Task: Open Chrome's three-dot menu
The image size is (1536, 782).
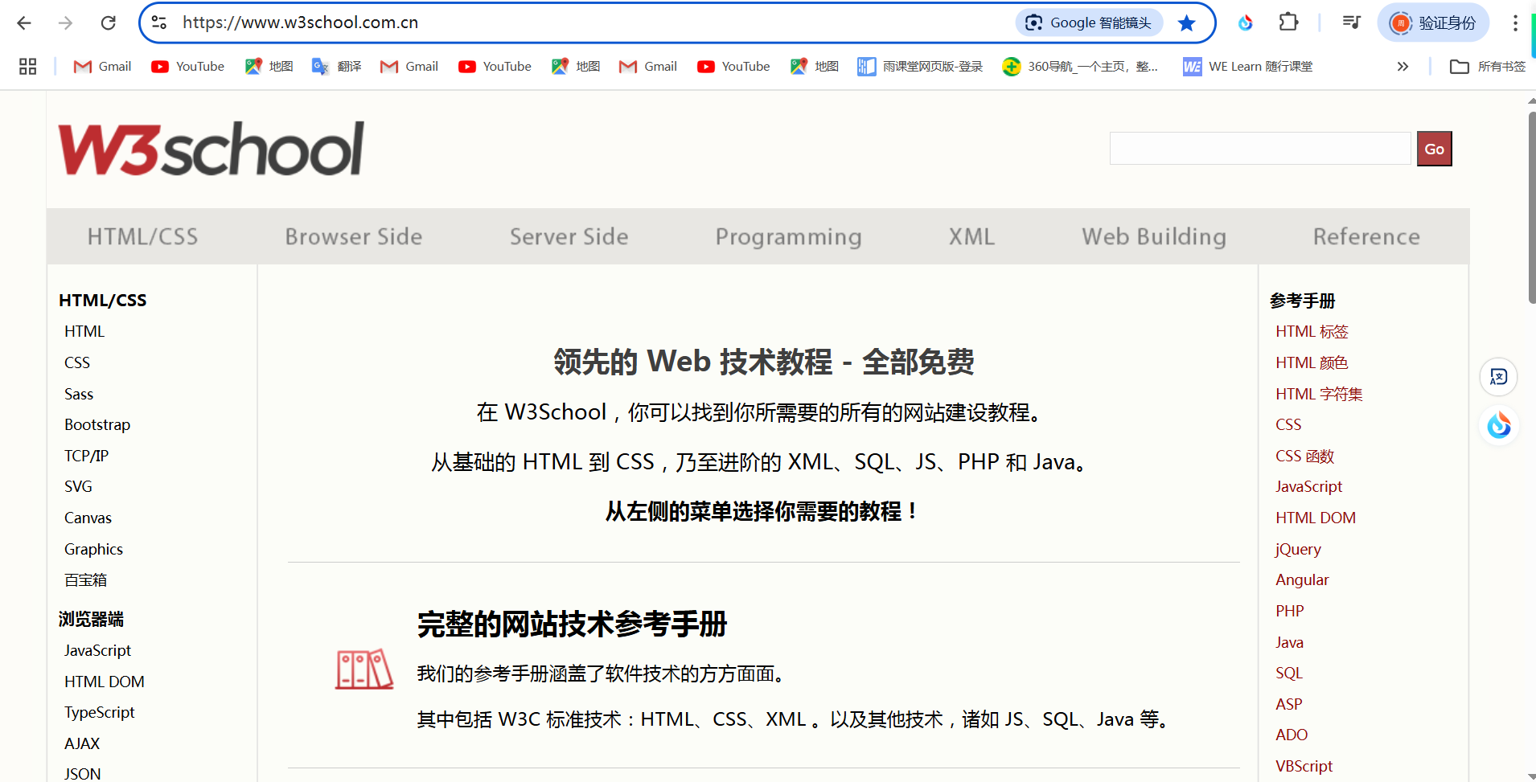Action: [1515, 23]
